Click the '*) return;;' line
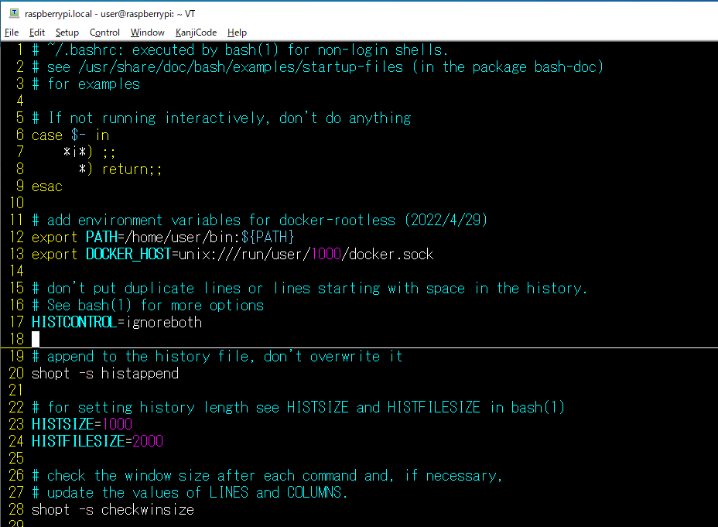This screenshot has height=527, width=718. pyautogui.click(x=120, y=169)
